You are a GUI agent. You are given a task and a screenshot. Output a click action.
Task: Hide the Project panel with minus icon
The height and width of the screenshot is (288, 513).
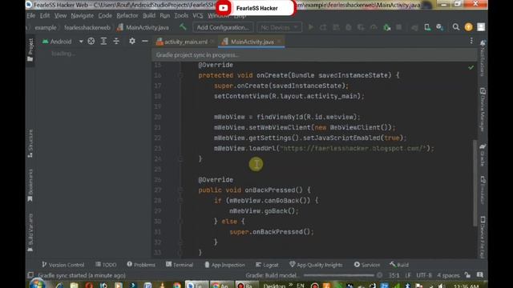click(144, 41)
